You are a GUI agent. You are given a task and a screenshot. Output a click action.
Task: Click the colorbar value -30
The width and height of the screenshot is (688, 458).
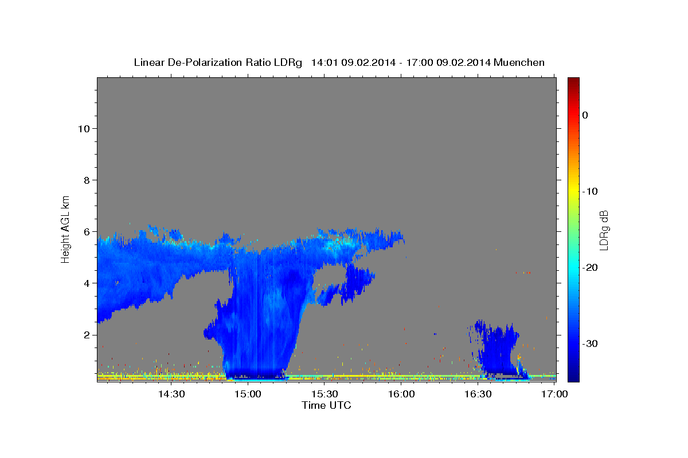pos(591,343)
